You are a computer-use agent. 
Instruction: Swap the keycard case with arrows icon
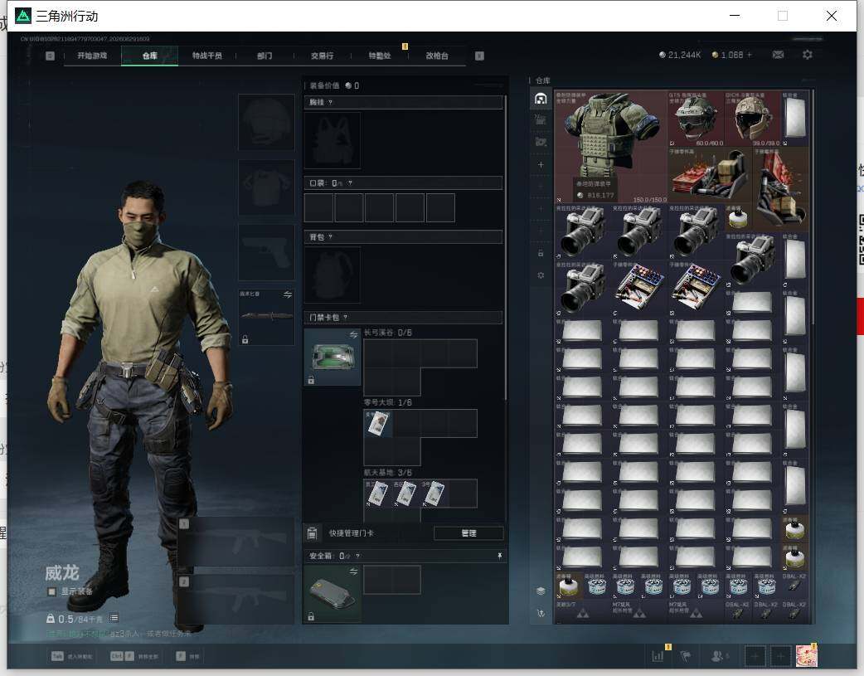[x=353, y=335]
